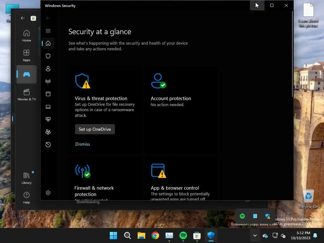Open taskbar Search
324x243 pixels.
click(128, 235)
